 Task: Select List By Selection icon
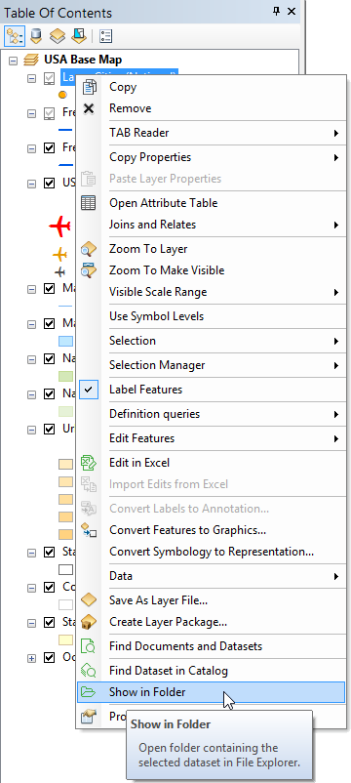point(79,36)
